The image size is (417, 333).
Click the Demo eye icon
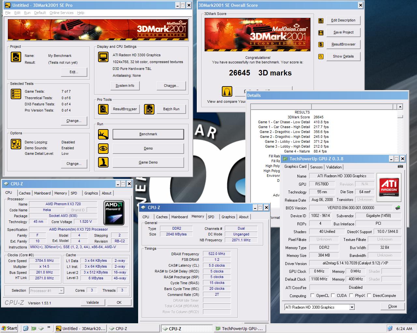pos(103,148)
